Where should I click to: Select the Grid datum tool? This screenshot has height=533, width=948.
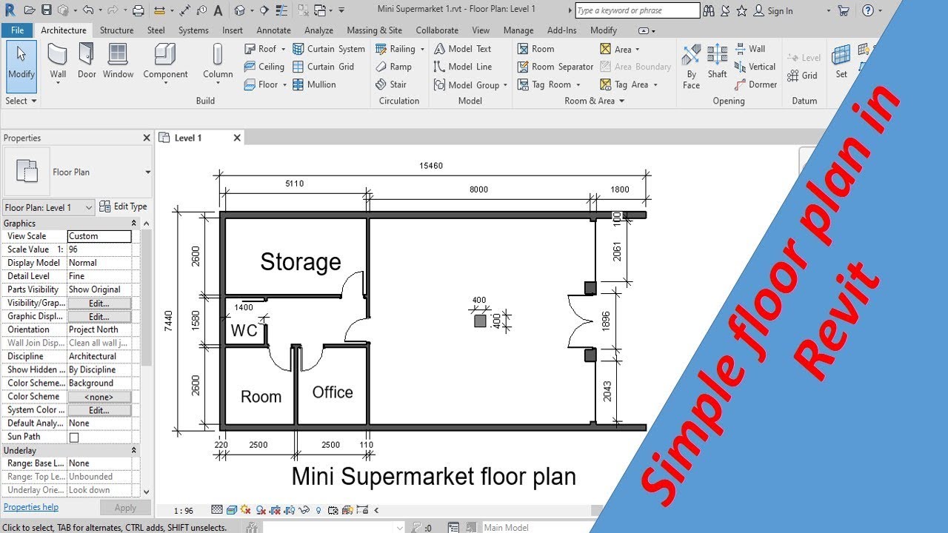803,76
